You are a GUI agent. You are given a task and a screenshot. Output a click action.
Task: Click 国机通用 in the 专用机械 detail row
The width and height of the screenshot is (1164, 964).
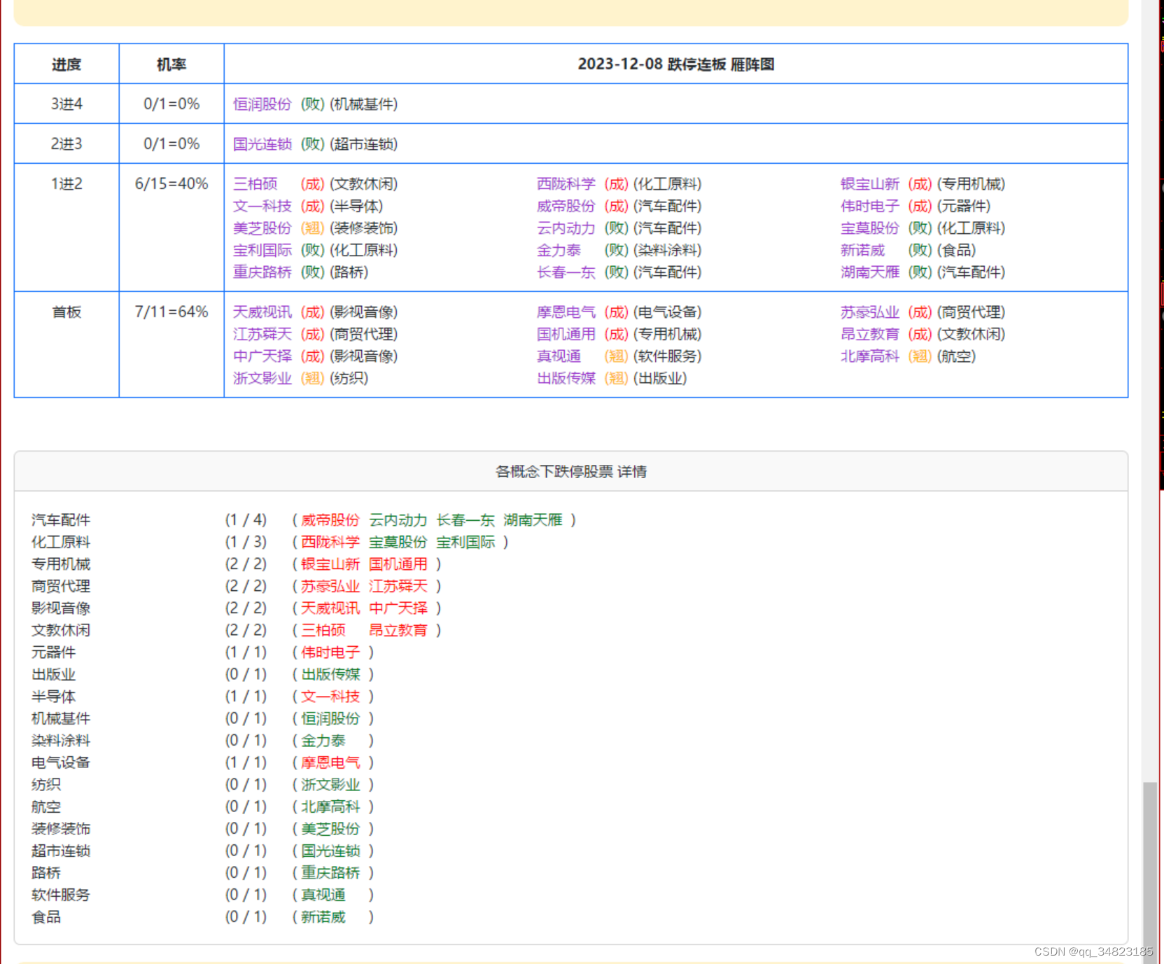pos(398,564)
